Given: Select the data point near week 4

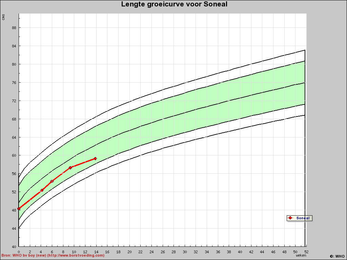Looking at the screenshot, I should coord(42,190).
